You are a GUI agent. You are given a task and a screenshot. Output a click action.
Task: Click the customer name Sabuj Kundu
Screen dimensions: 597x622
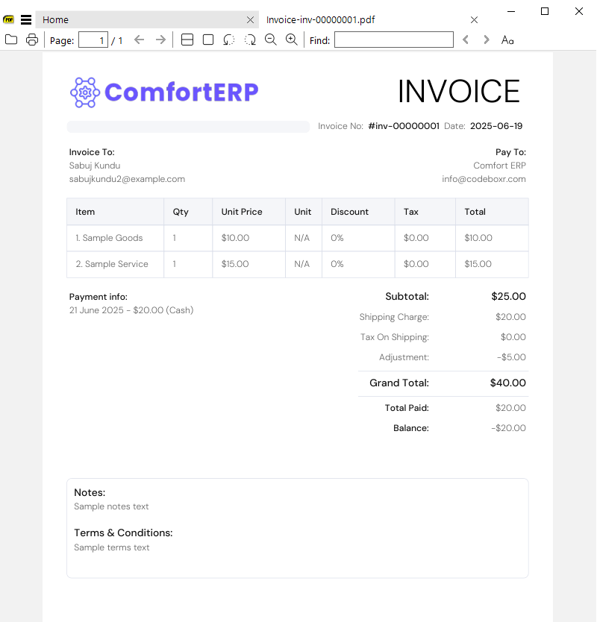pyautogui.click(x=95, y=166)
